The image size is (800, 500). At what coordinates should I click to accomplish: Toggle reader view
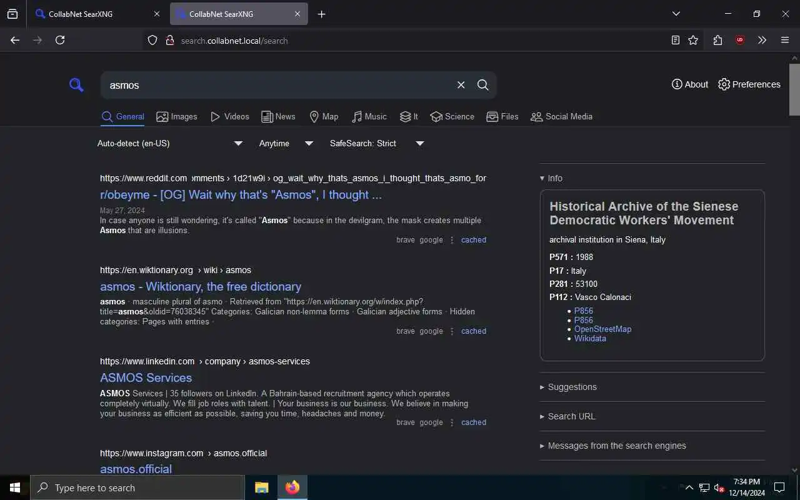click(x=676, y=40)
